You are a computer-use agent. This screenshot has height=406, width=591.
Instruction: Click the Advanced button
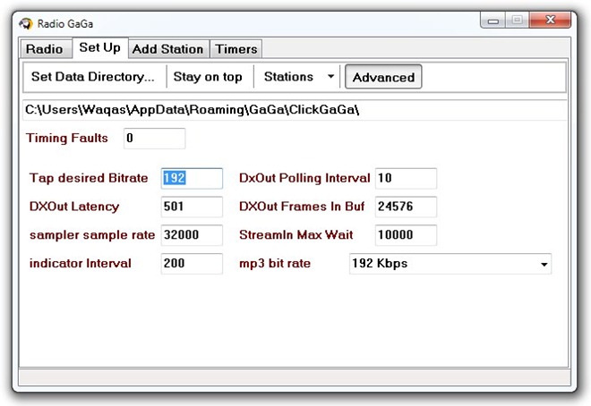[x=383, y=77]
